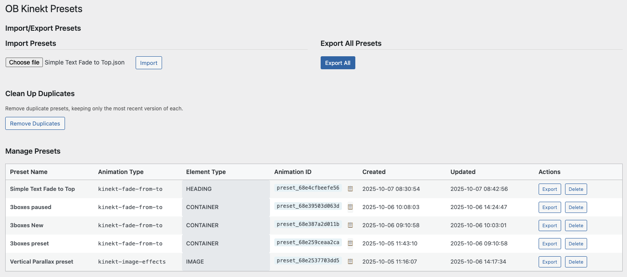
Task: Delete the Vertical Parallax preset
Action: [576, 262]
